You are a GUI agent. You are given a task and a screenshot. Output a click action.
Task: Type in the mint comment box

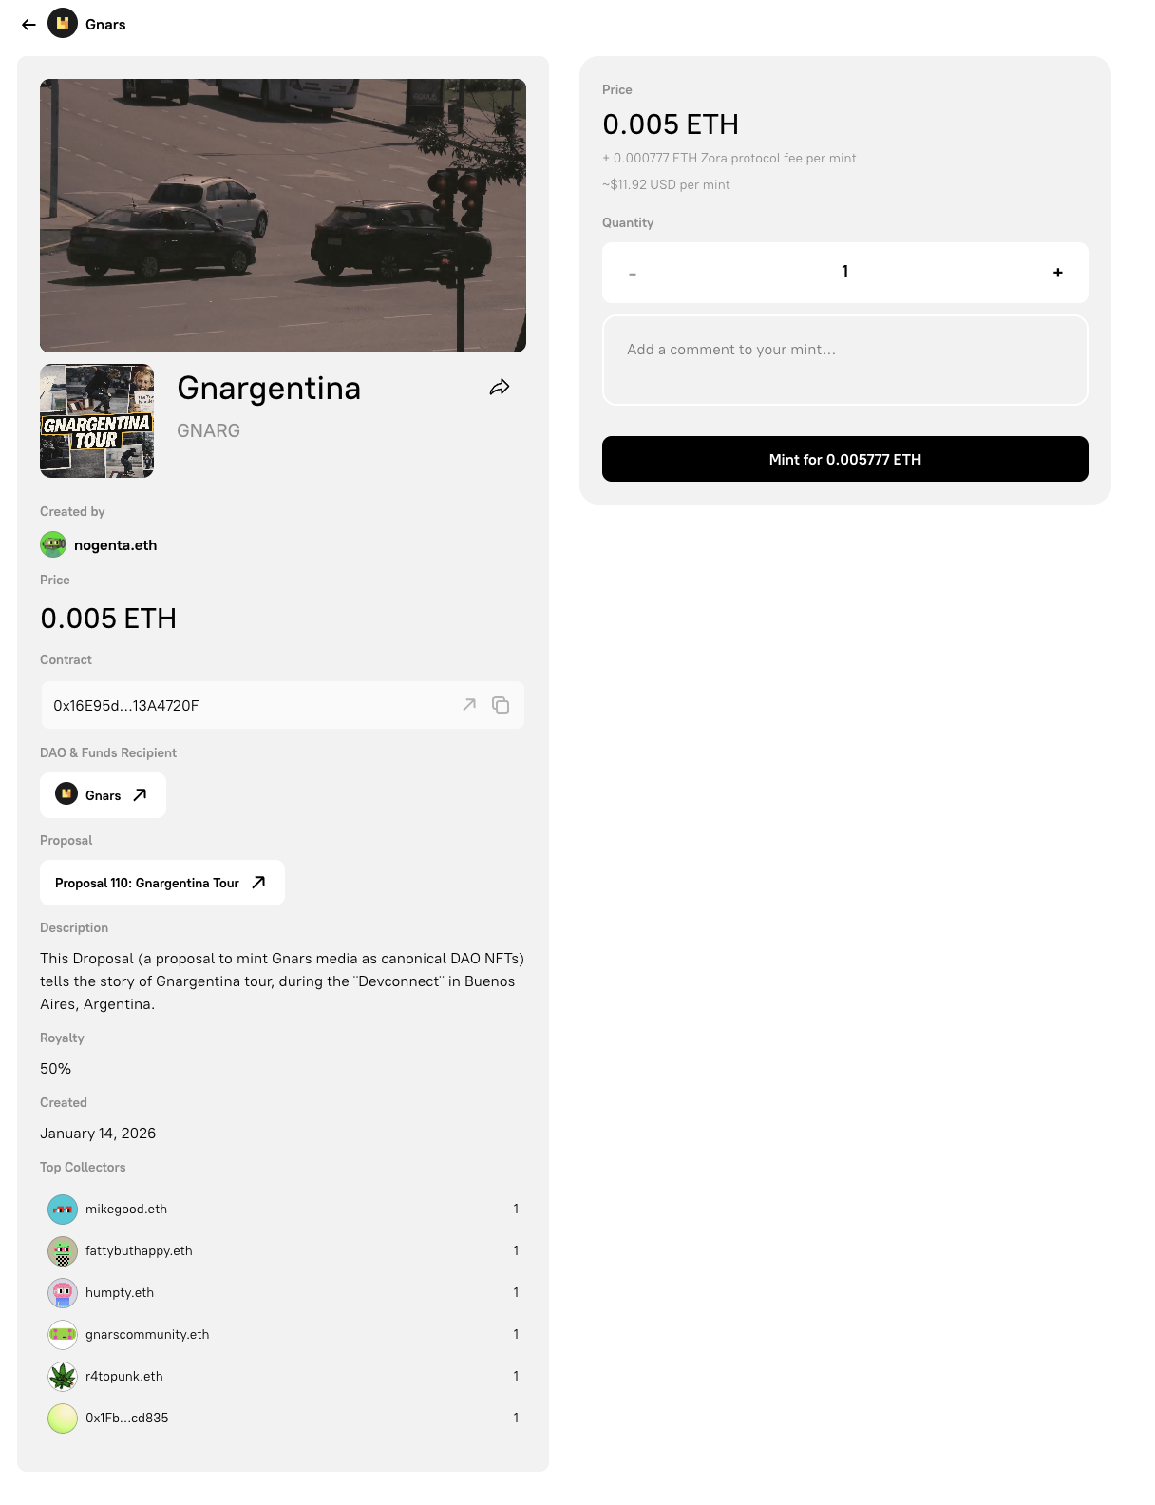(x=844, y=360)
